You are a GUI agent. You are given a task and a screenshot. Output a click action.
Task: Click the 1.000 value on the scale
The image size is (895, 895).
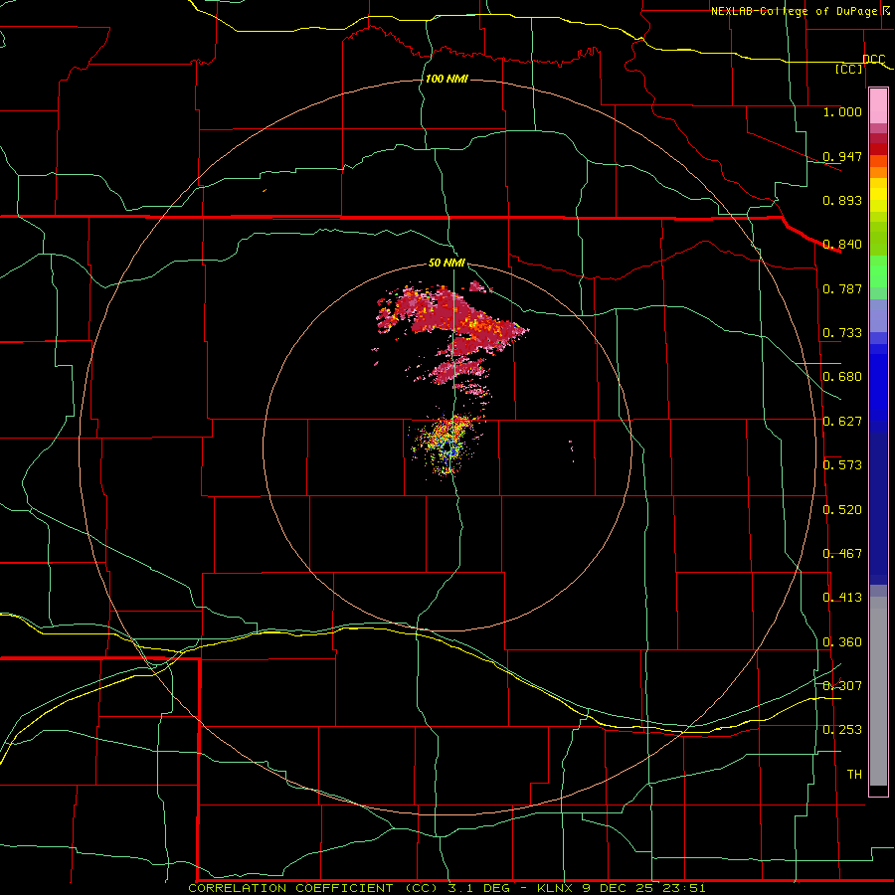click(x=842, y=111)
